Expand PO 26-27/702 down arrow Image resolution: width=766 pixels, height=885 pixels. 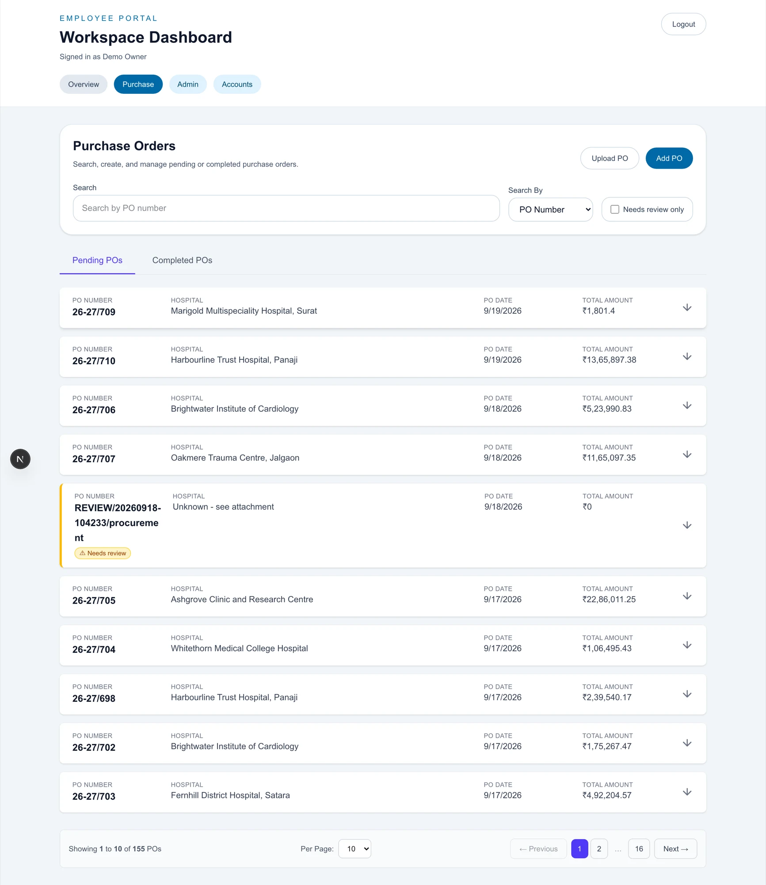pos(687,743)
